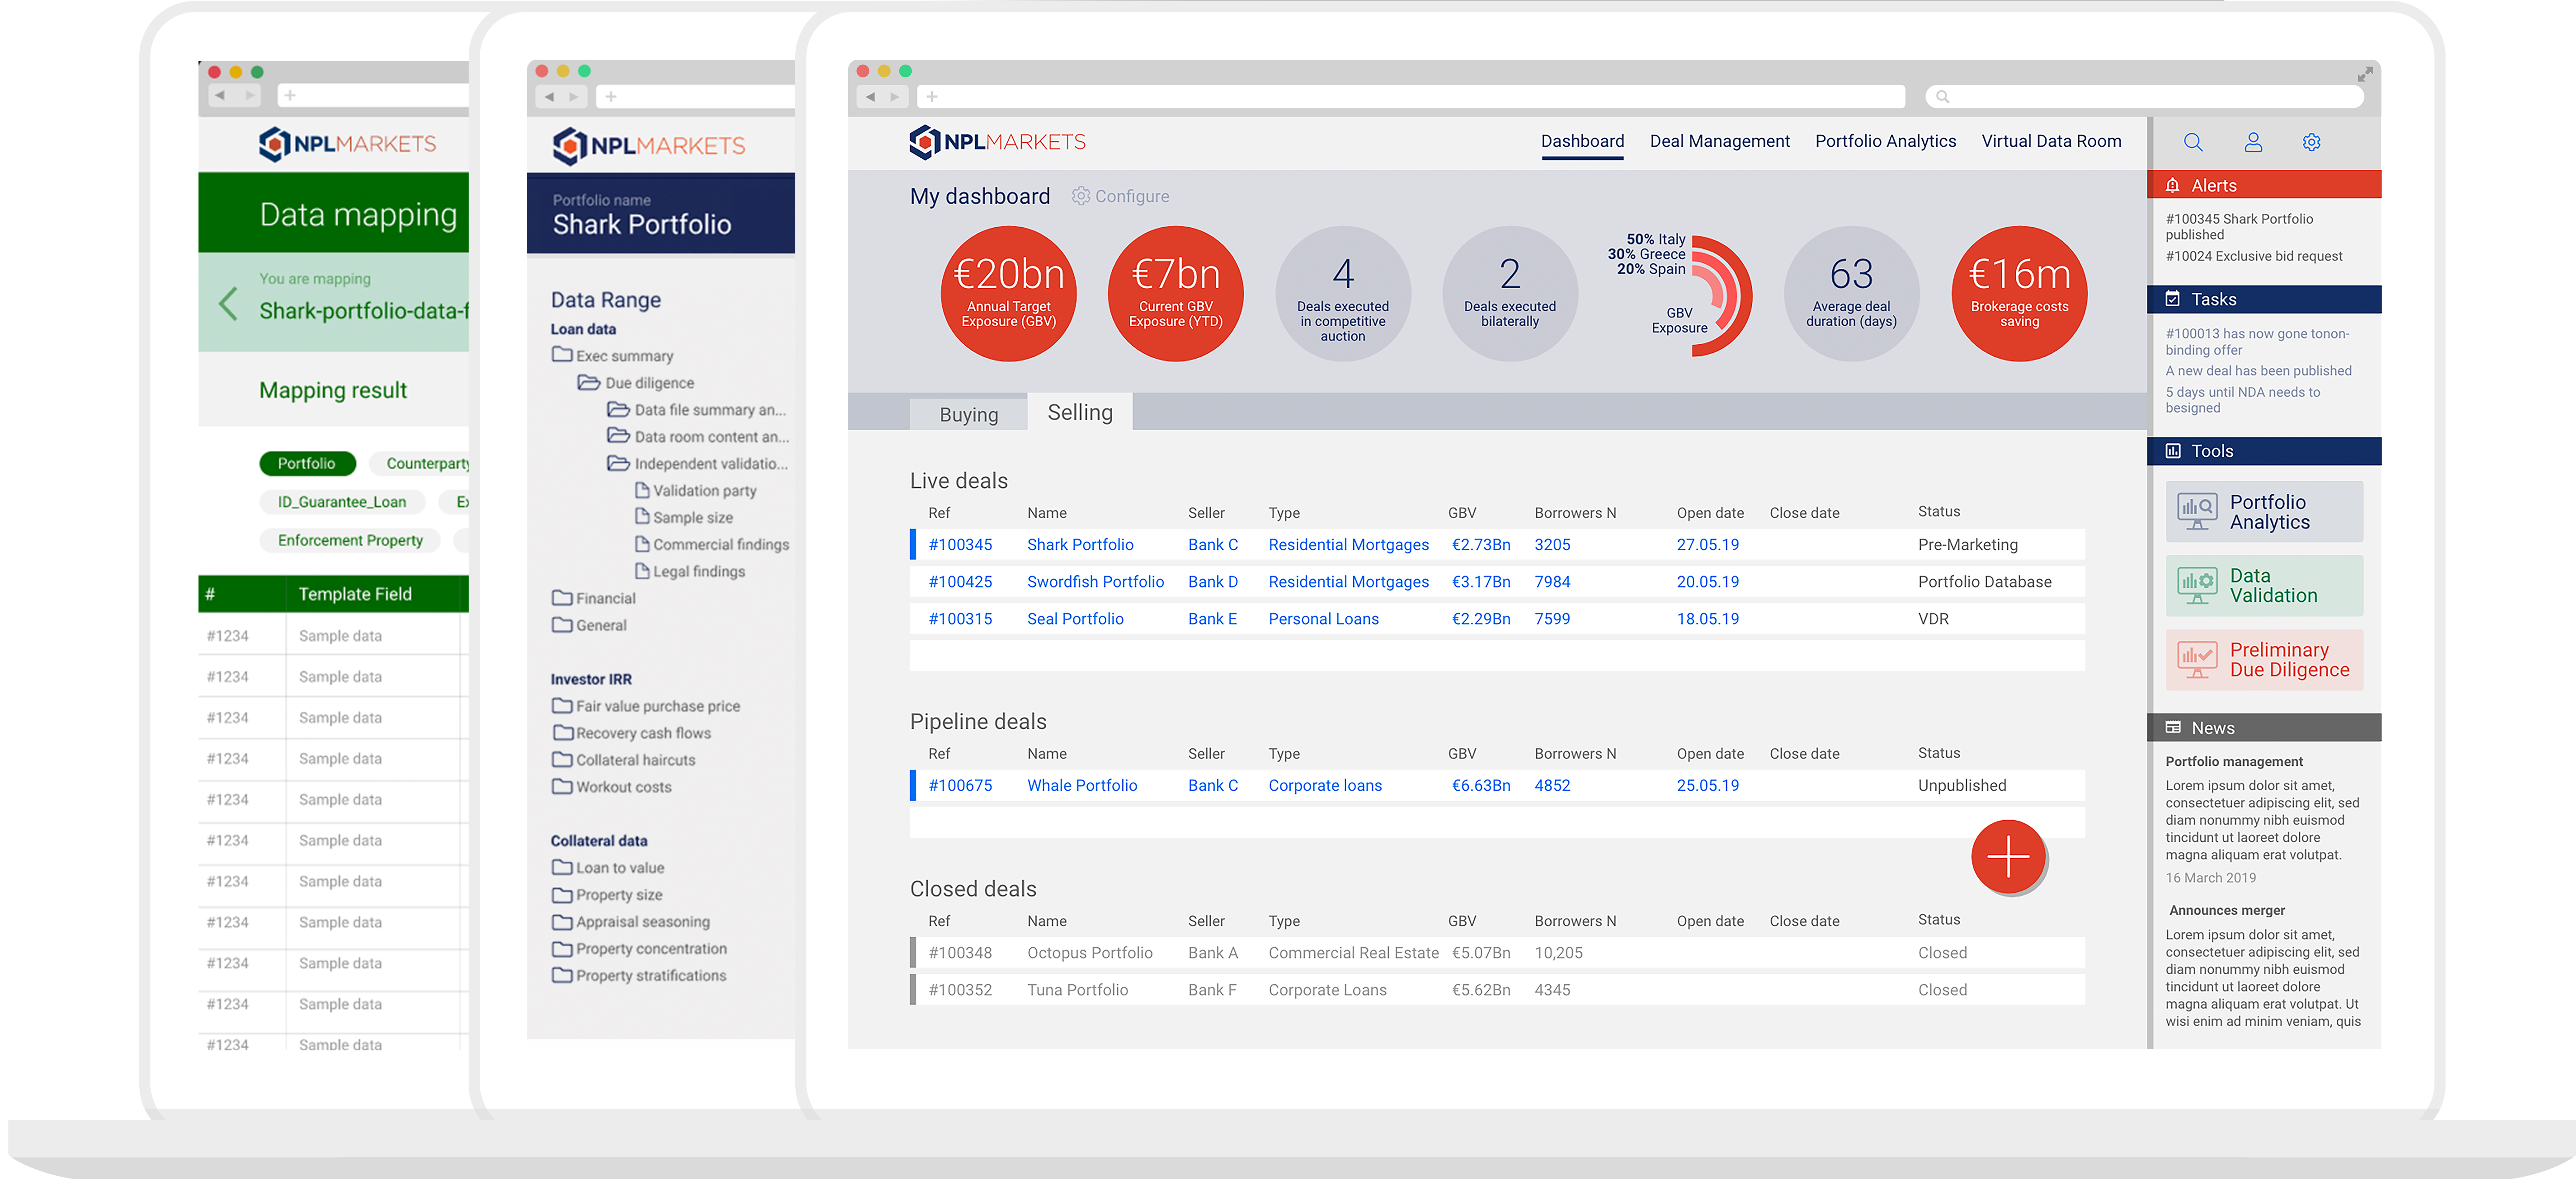2576x1179 pixels.
Task: Open the Whale Portfolio pipeline deal
Action: click(1082, 786)
